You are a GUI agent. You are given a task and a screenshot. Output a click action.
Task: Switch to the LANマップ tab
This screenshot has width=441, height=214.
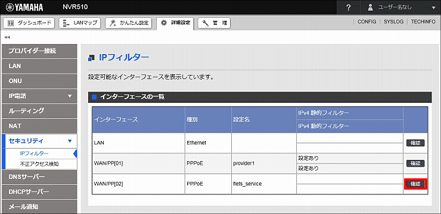pyautogui.click(x=80, y=23)
